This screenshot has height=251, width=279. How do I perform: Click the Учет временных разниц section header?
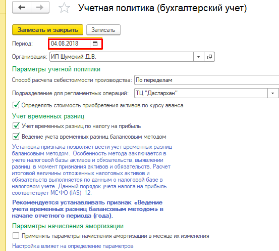click(x=48, y=116)
